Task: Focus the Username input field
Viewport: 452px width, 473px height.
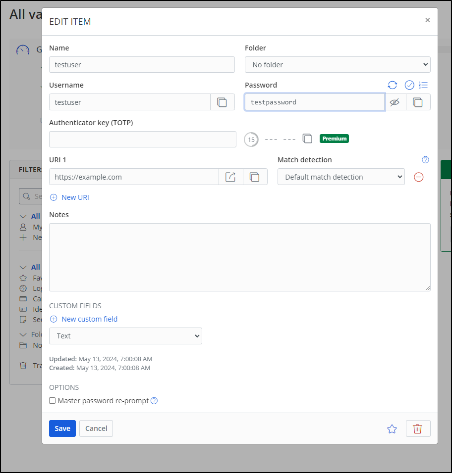Action: [130, 102]
